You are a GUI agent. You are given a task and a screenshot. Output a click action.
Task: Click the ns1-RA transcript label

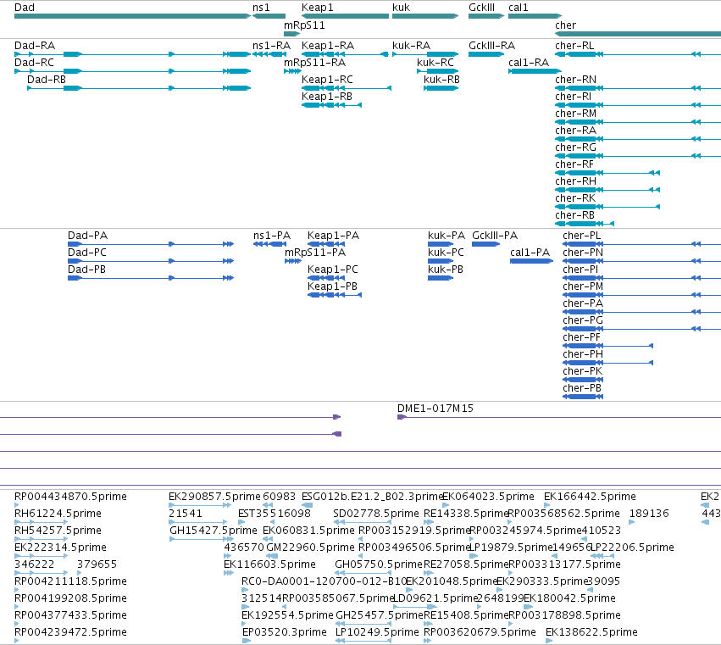coord(271,46)
